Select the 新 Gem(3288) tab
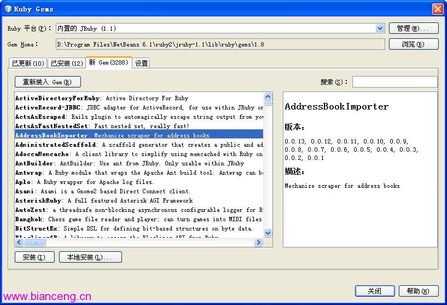Image resolution: width=447 pixels, height=305 pixels. pos(109,62)
